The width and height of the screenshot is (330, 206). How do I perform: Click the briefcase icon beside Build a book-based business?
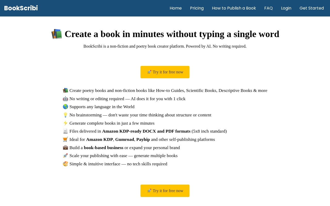[65, 148]
